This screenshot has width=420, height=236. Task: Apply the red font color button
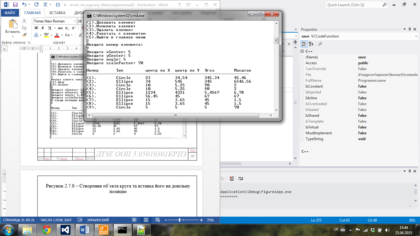57,35
